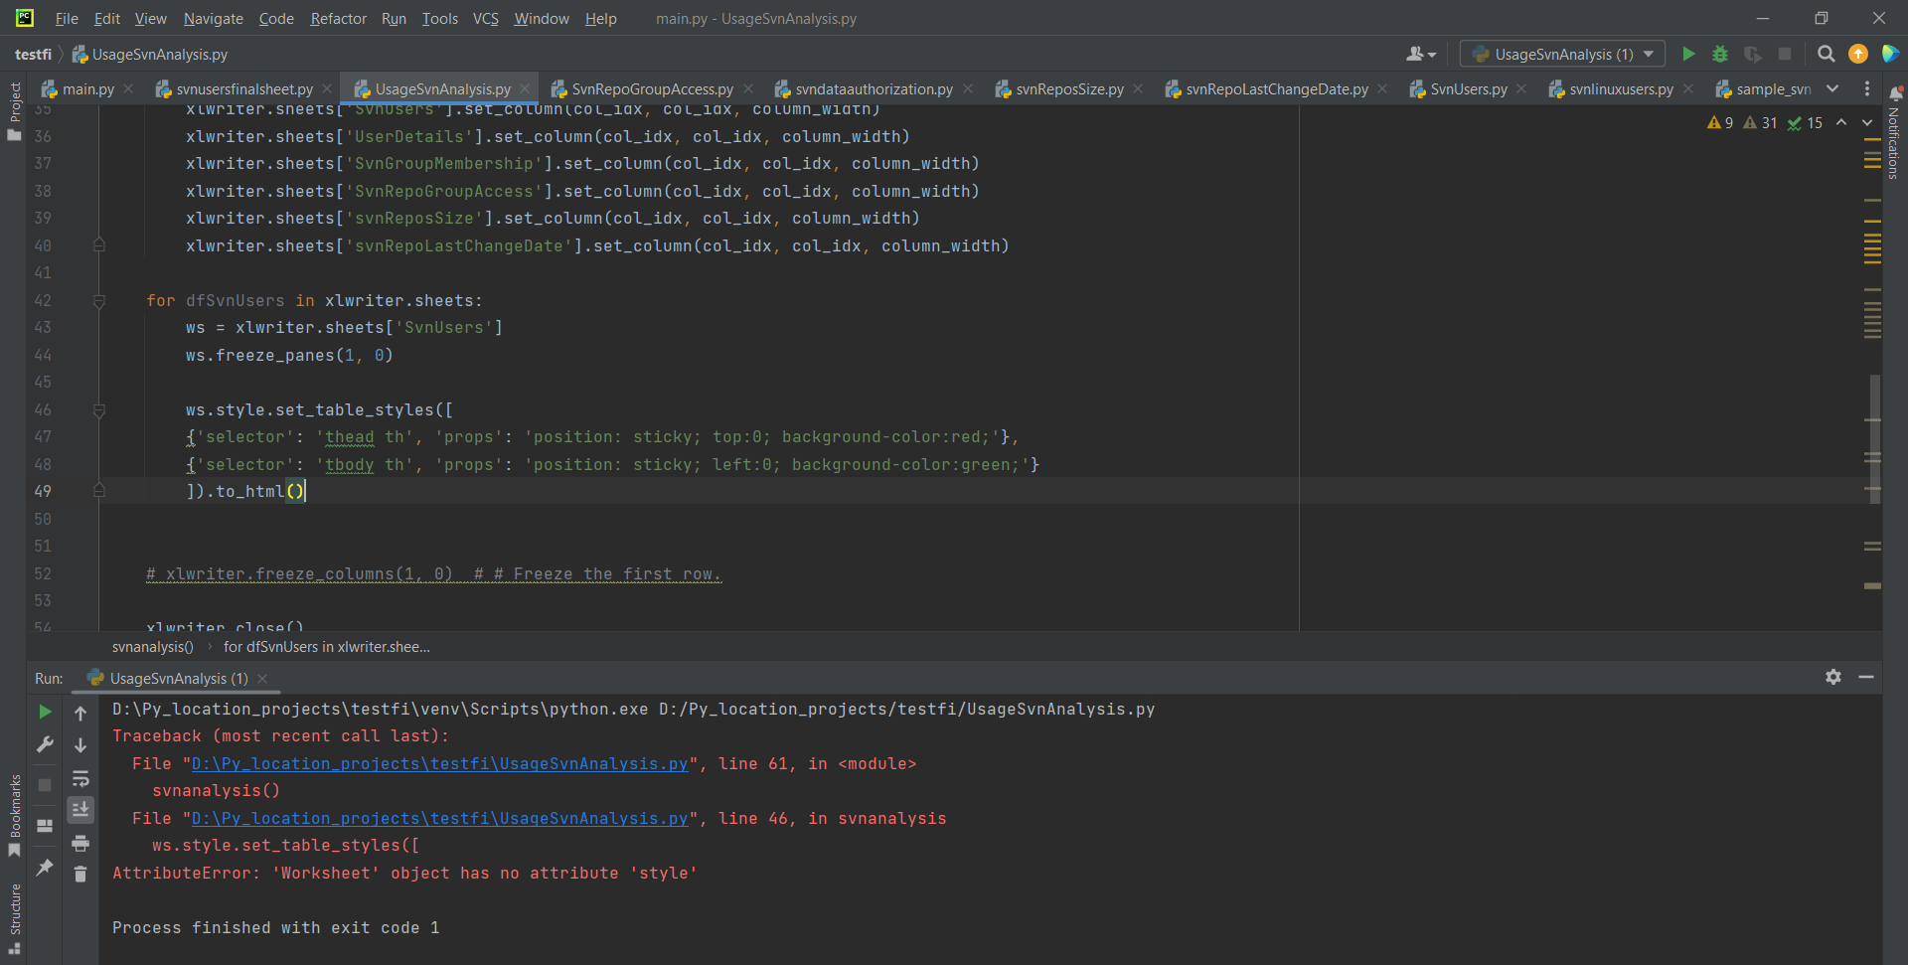Switch to svnlinuxusers.py tab
Screen dimensions: 1908x965
tap(1621, 88)
